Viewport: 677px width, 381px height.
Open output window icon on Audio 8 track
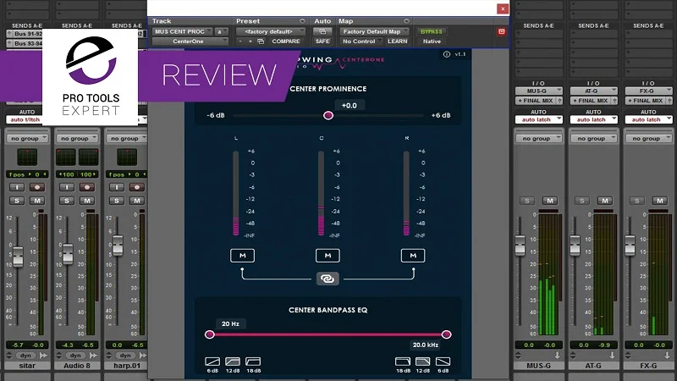coord(93,356)
